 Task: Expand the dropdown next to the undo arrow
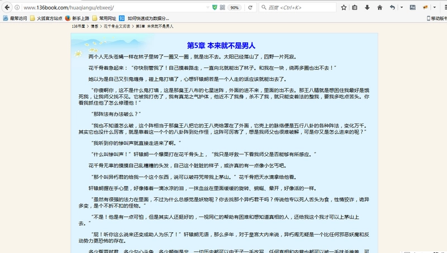(x=401, y=7)
